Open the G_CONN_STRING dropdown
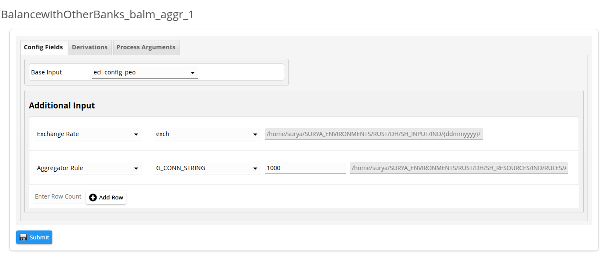This screenshot has width=602, height=253. 208,168
